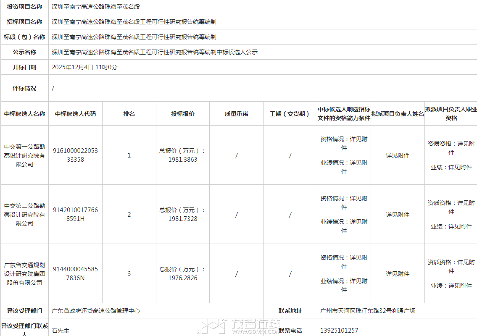477x336 pixels.
Task: Select bidder 中交第一公路勘察设计研究院有限公司
Action: point(24,155)
